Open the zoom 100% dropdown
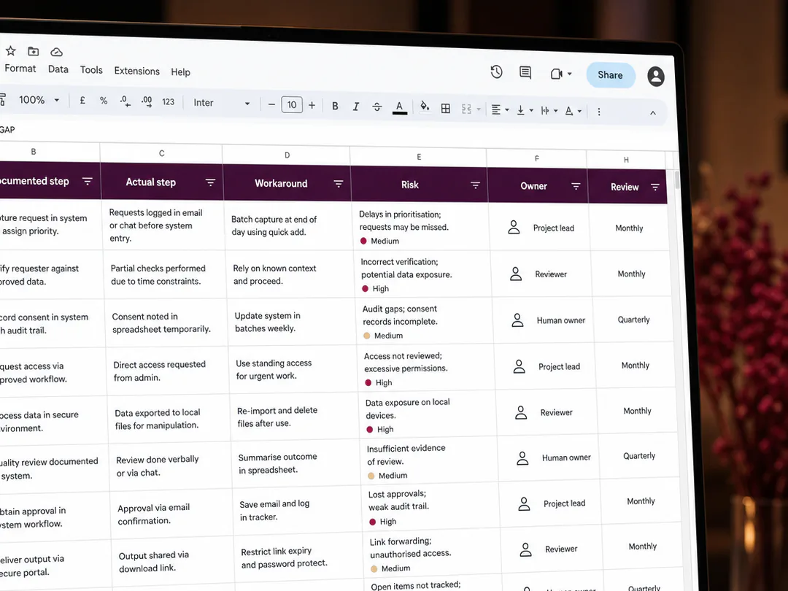The image size is (788, 591). [39, 100]
